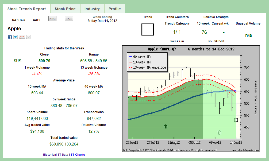Click the share volume 119,441,600

click(37, 119)
